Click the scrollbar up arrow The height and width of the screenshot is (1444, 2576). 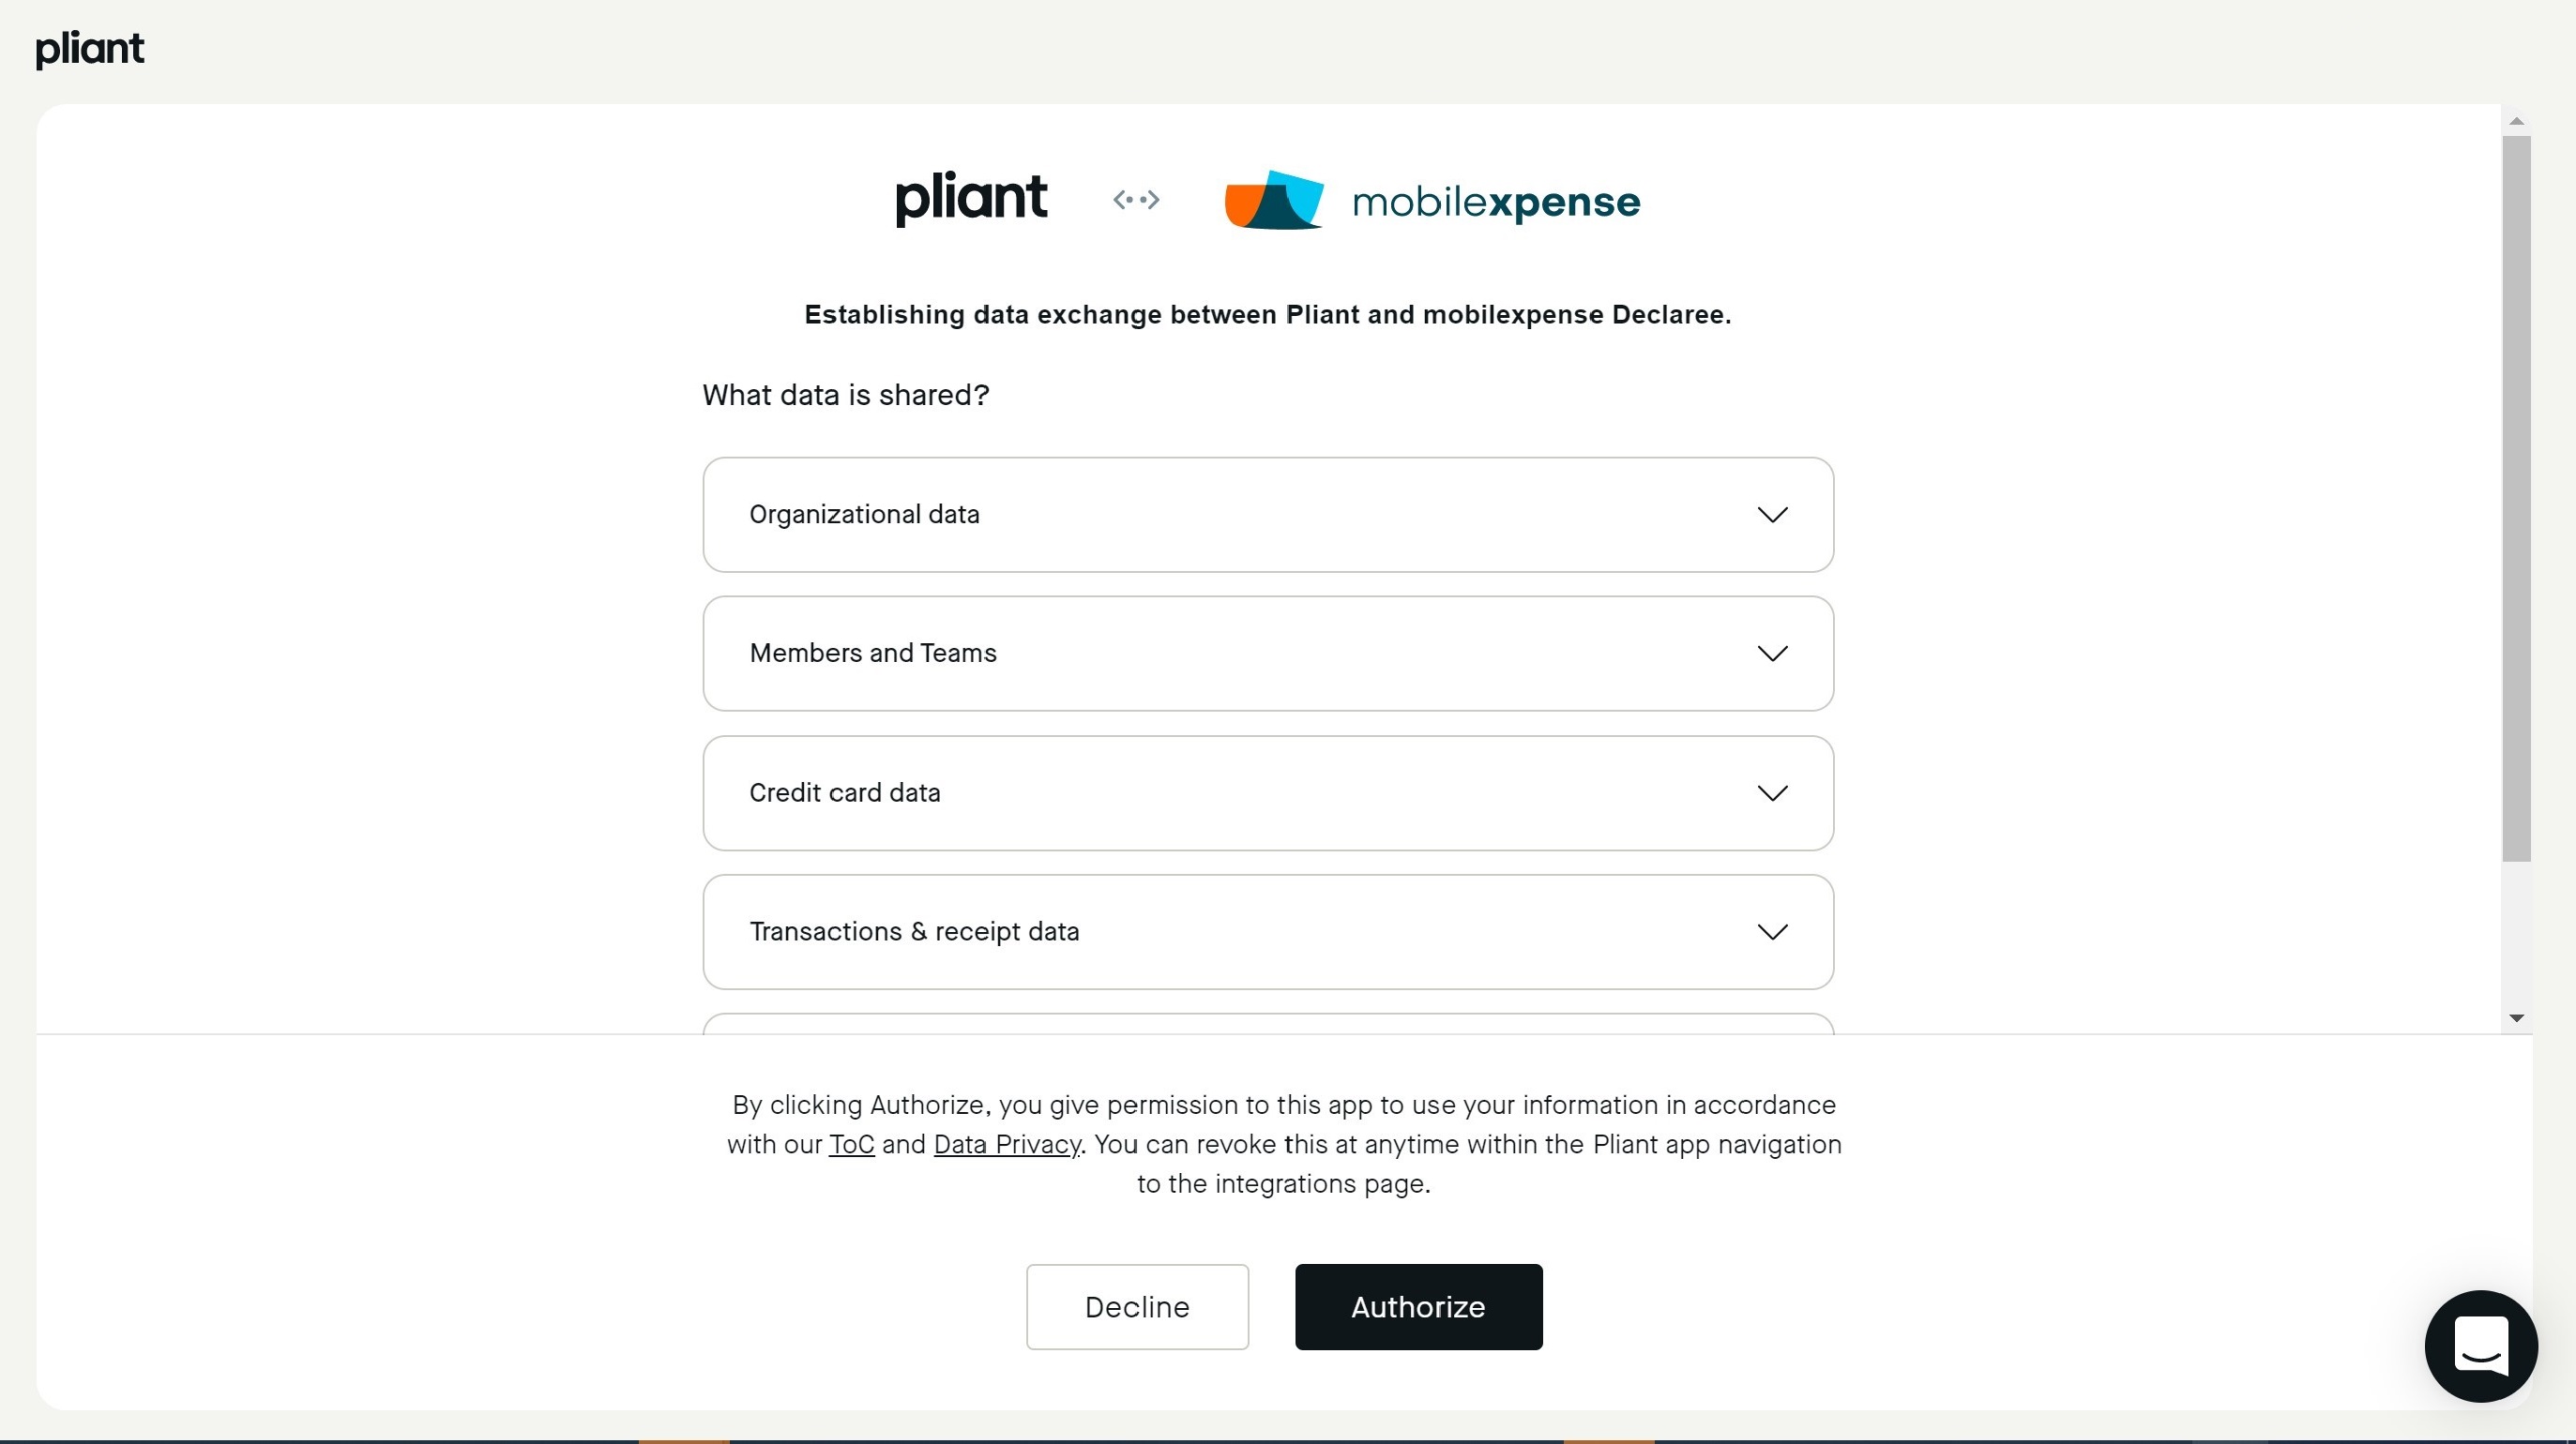point(2516,121)
